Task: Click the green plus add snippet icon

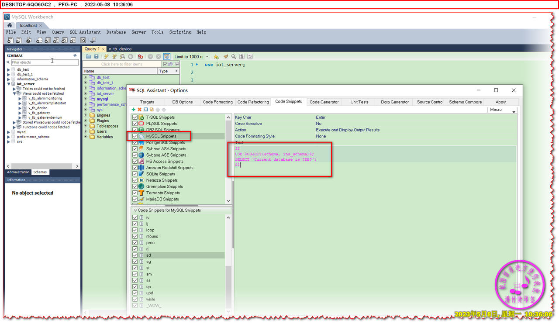Action: tap(134, 110)
